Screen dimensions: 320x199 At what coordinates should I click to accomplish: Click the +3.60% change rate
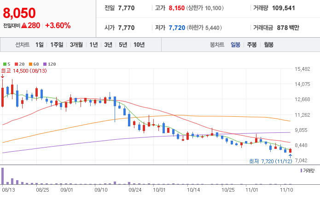(x=58, y=25)
